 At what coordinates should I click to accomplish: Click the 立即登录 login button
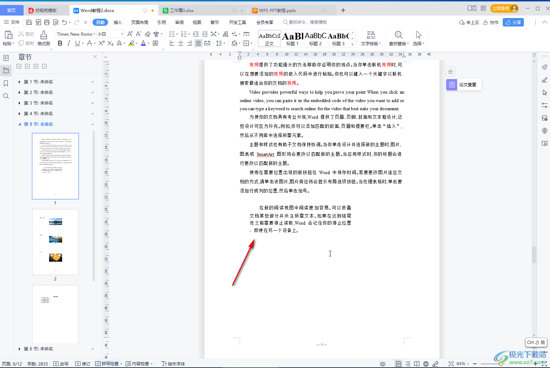click(504, 8)
